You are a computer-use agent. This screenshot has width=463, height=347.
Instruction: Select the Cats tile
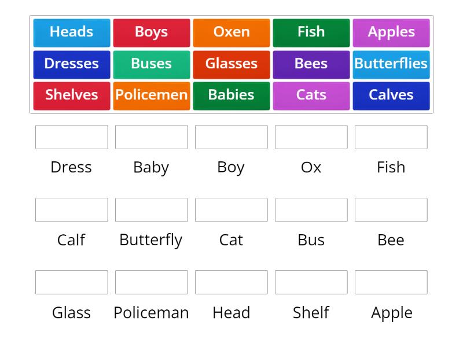coord(311,95)
